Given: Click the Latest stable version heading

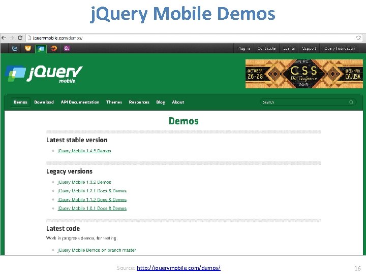Looking at the screenshot, I should tap(77, 140).
